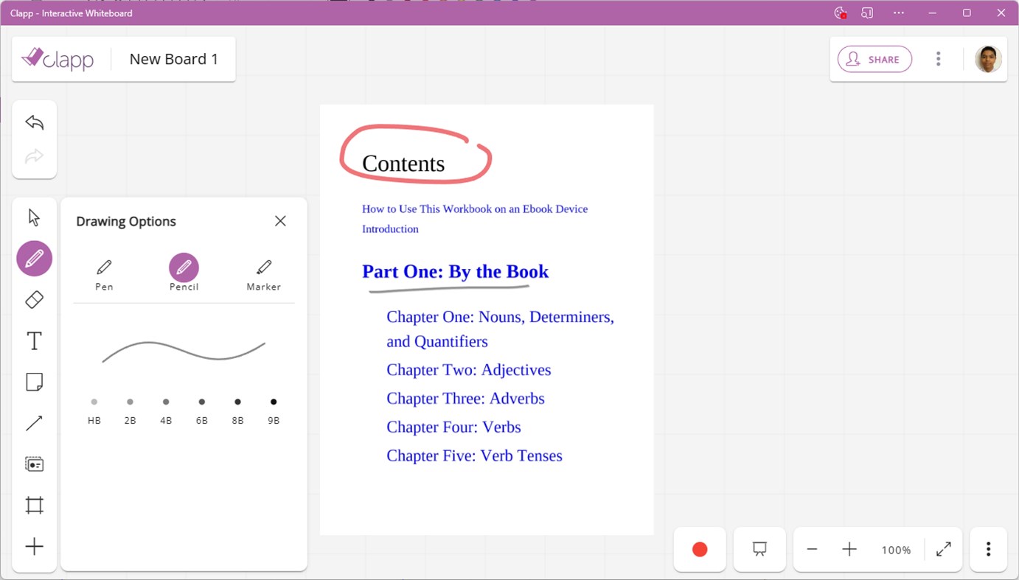The image size is (1019, 580).
Task: Zoom in using the plus control
Action: (x=849, y=549)
